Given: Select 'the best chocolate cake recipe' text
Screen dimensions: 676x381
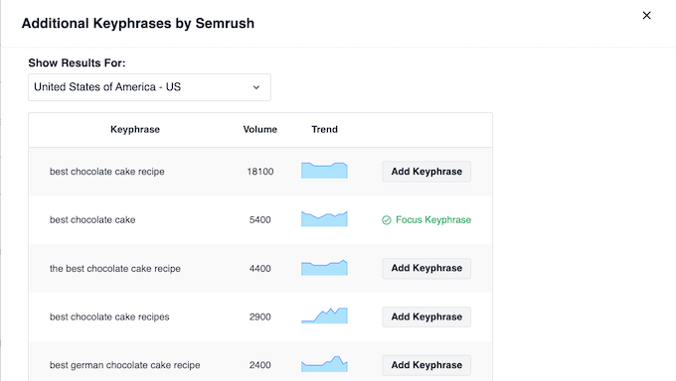Looking at the screenshot, I should 115,269.
